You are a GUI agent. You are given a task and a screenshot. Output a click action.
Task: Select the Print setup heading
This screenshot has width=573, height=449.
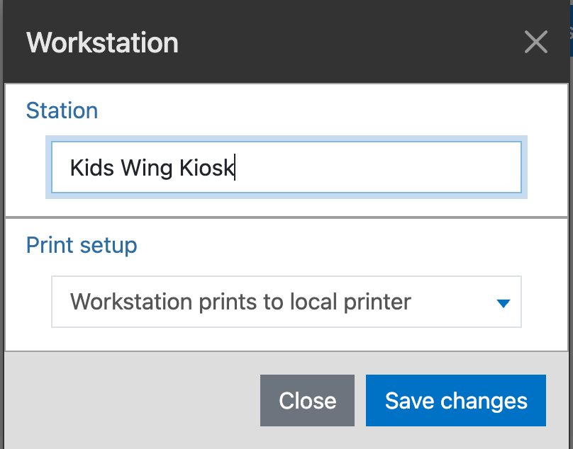pyautogui.click(x=82, y=245)
